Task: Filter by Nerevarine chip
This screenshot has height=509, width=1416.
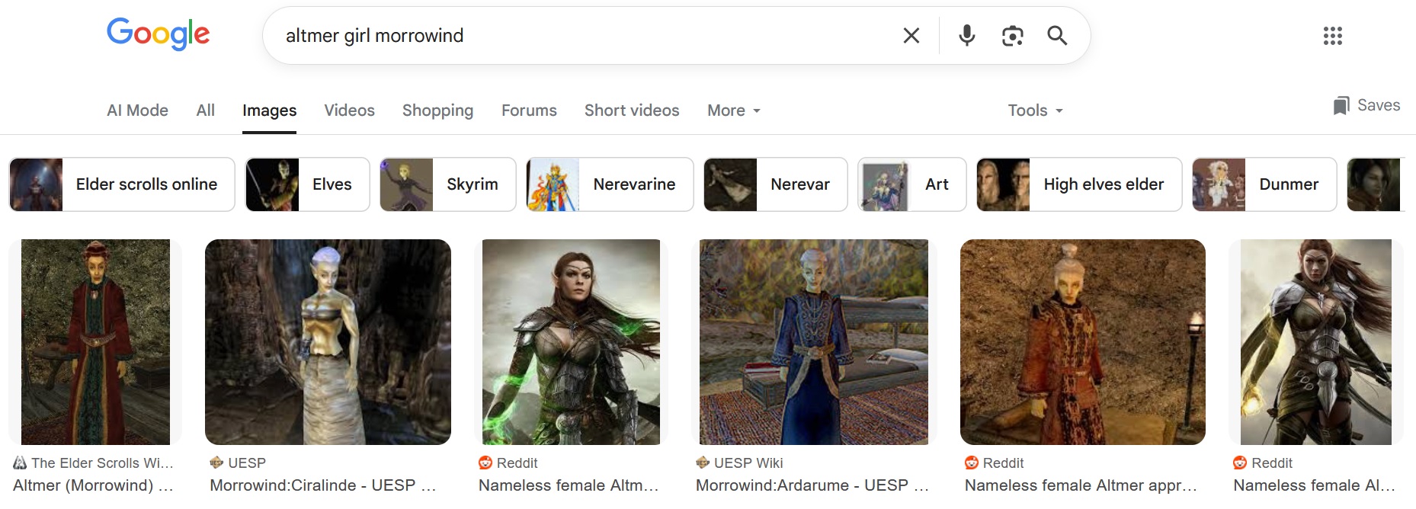Action: pos(610,184)
